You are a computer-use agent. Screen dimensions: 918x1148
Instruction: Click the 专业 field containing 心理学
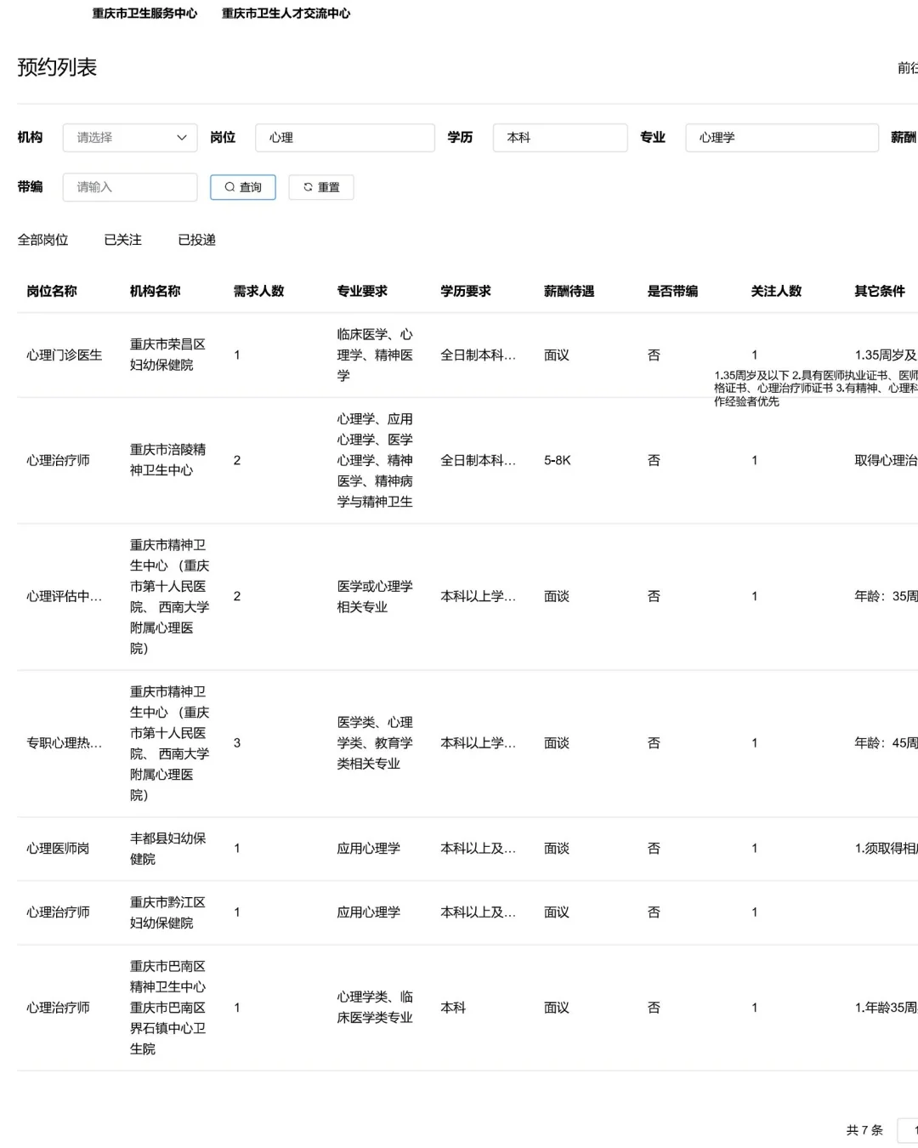coord(781,137)
